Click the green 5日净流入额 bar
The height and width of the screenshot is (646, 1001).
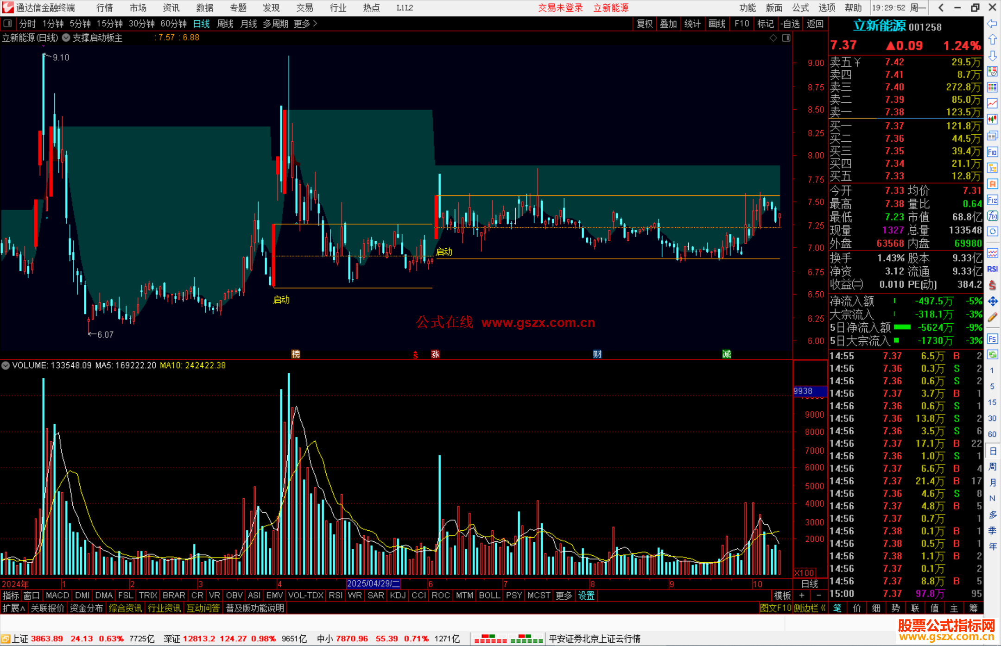902,327
